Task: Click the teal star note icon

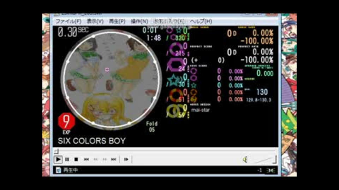Action: coord(174,80)
